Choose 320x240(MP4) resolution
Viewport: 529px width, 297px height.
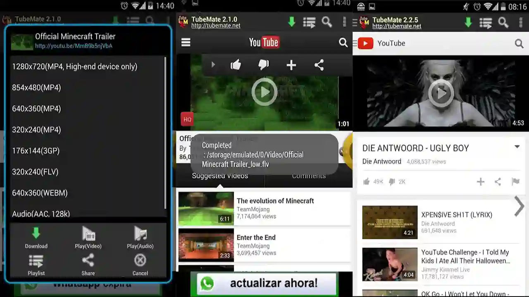click(36, 130)
